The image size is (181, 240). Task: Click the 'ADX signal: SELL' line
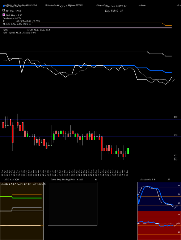[x=20, y=33]
